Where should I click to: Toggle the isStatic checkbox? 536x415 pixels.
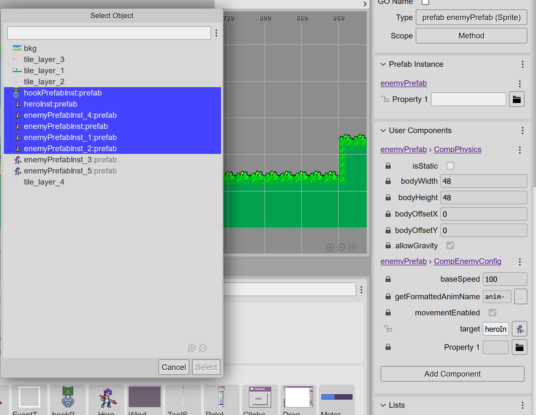450,166
